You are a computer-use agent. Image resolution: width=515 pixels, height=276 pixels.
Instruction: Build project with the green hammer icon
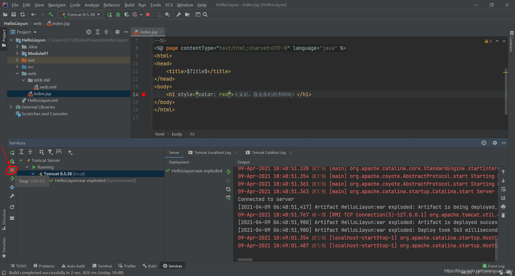[x=51, y=14]
